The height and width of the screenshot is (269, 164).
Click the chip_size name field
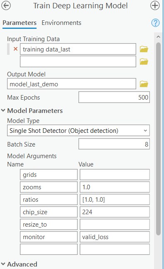click(x=49, y=212)
